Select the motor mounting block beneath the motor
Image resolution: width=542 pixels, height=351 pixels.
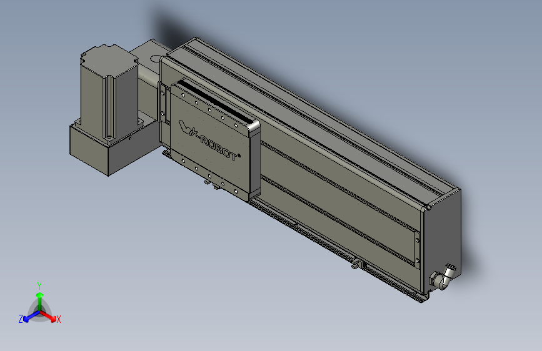[x=109, y=149]
